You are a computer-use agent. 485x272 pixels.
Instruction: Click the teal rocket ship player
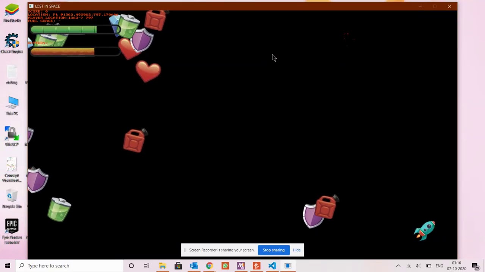click(x=425, y=230)
